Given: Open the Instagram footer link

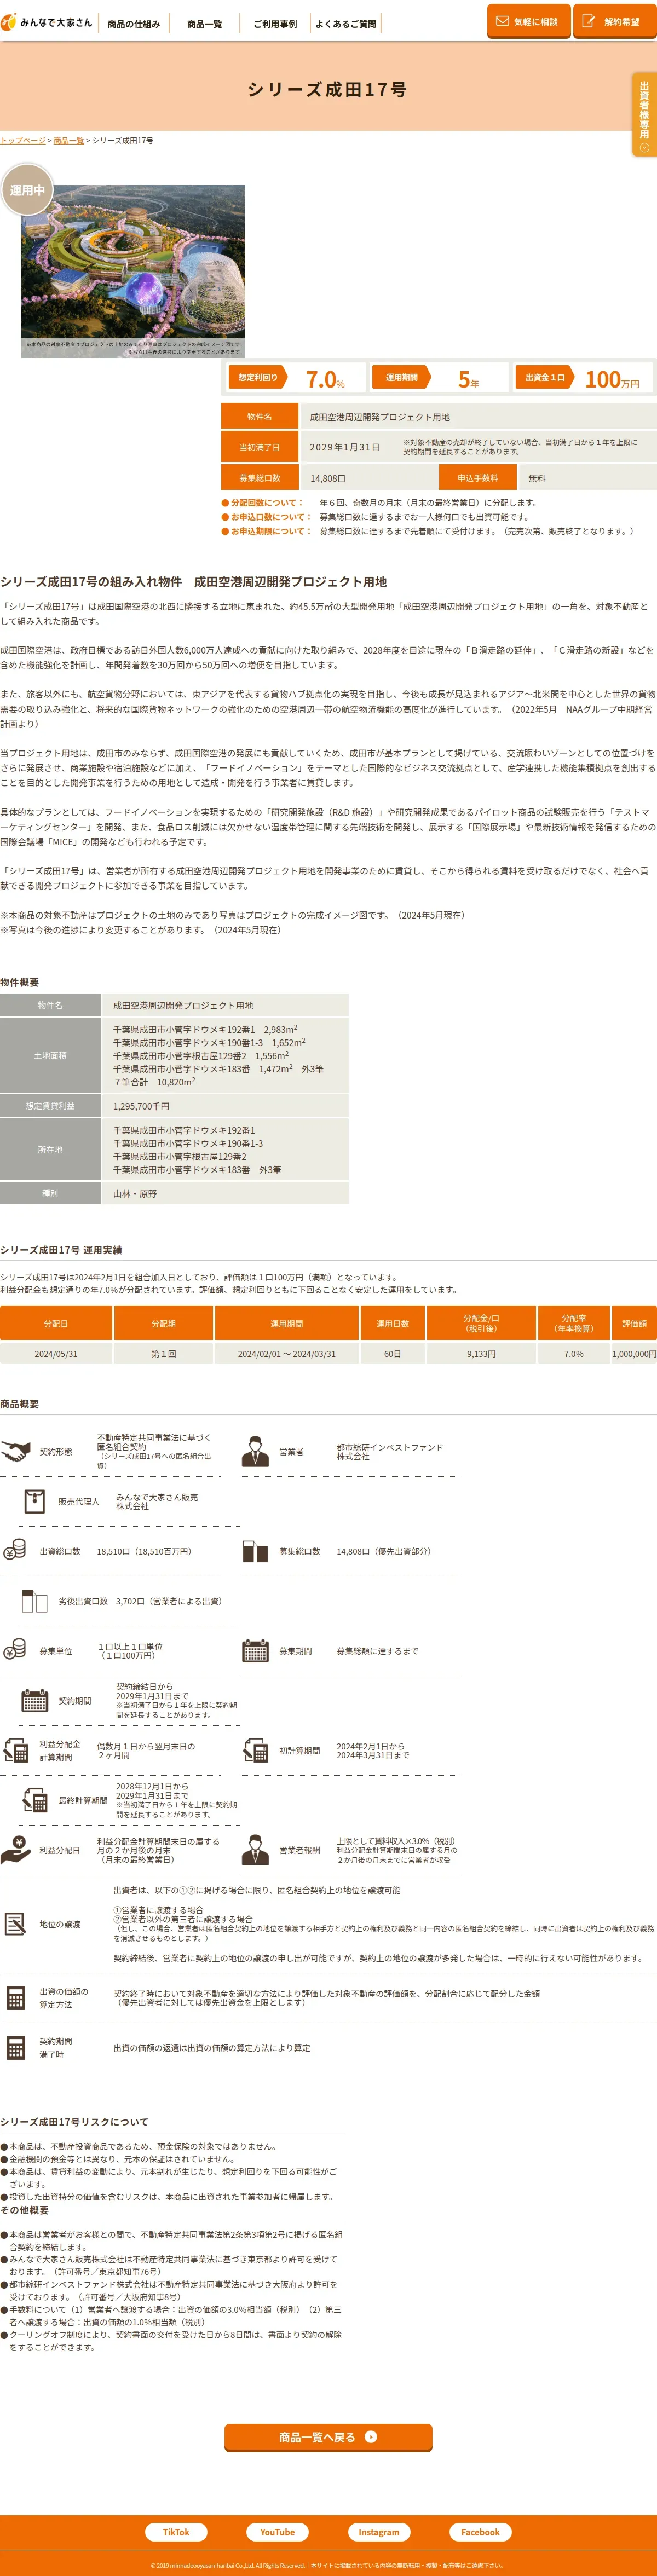Looking at the screenshot, I should coord(379,2532).
